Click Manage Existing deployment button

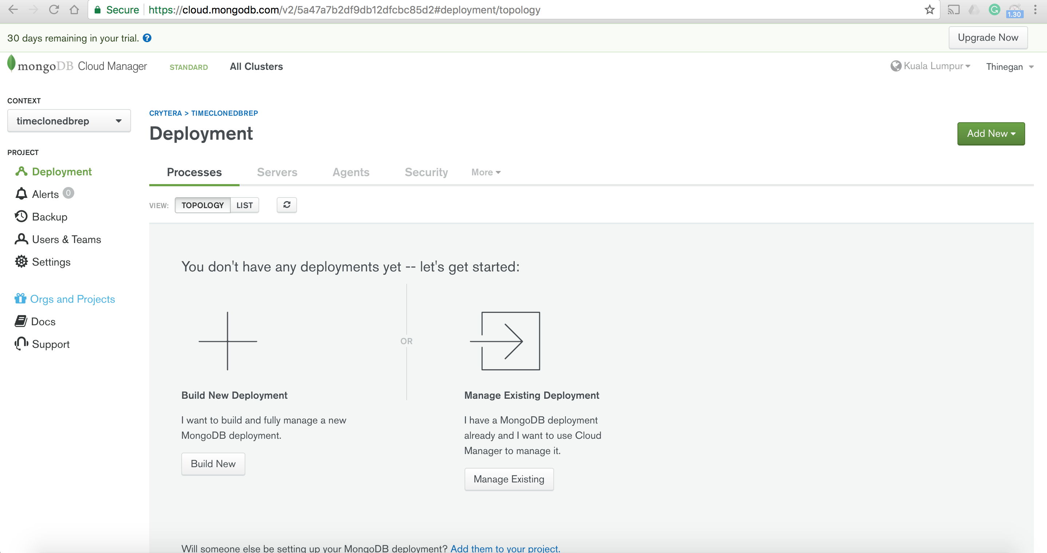pos(509,478)
